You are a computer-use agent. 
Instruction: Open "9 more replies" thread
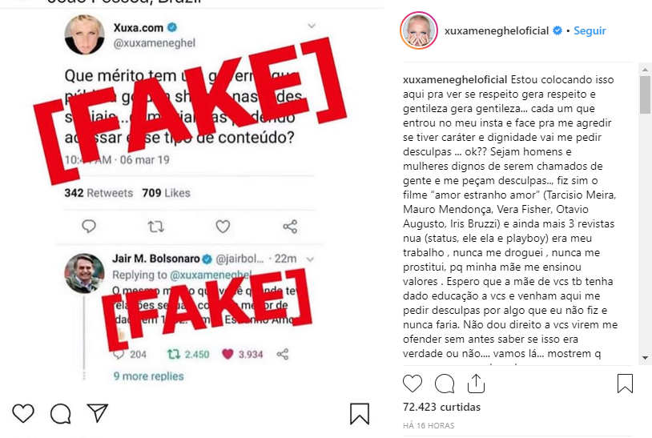pyautogui.click(x=148, y=376)
